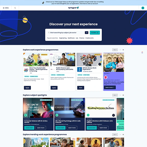Play the Reading between the lines video
This screenshot has width=147, height=147.
(x=88, y=115)
